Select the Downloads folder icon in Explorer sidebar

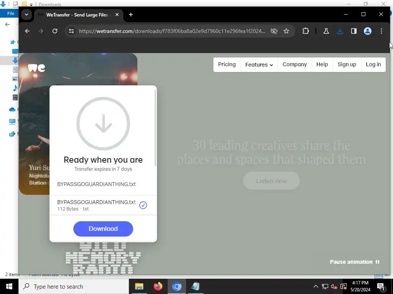pos(15,60)
